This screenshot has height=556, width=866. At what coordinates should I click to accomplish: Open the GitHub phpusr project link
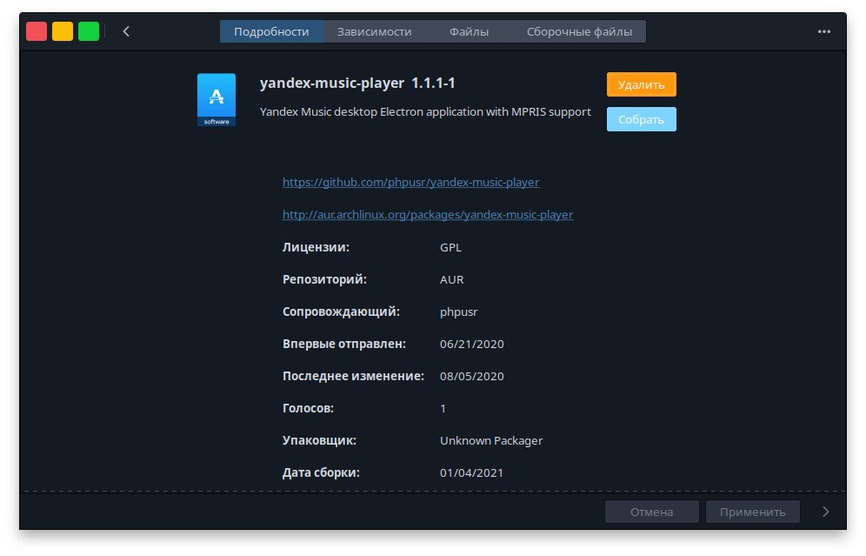pyautogui.click(x=411, y=182)
